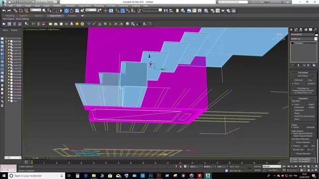Switch to the Freeform ribbon tab
This screenshot has width=319, height=179.
[x=23, y=15]
